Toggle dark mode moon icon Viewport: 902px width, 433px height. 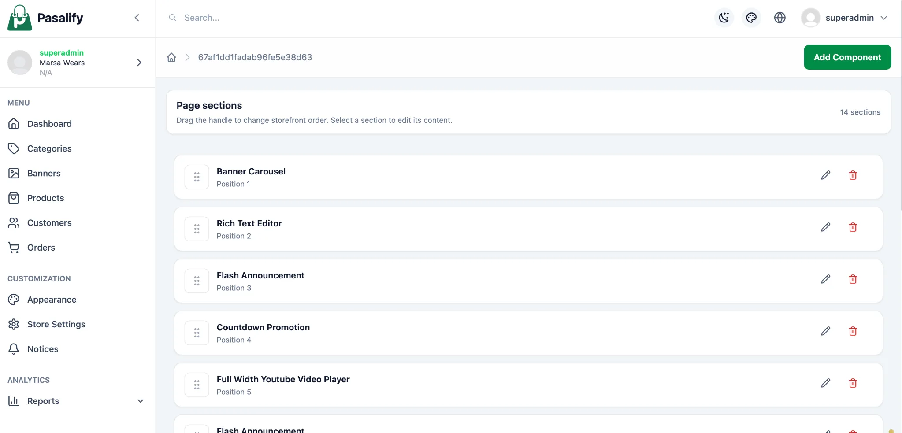click(x=724, y=18)
